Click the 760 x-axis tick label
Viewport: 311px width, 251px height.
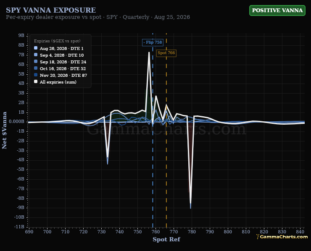[x=155, y=232]
